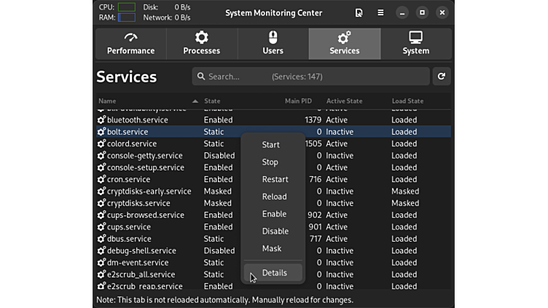This screenshot has width=548, height=308.
Task: Sort by the Name column header
Action: pos(107,101)
